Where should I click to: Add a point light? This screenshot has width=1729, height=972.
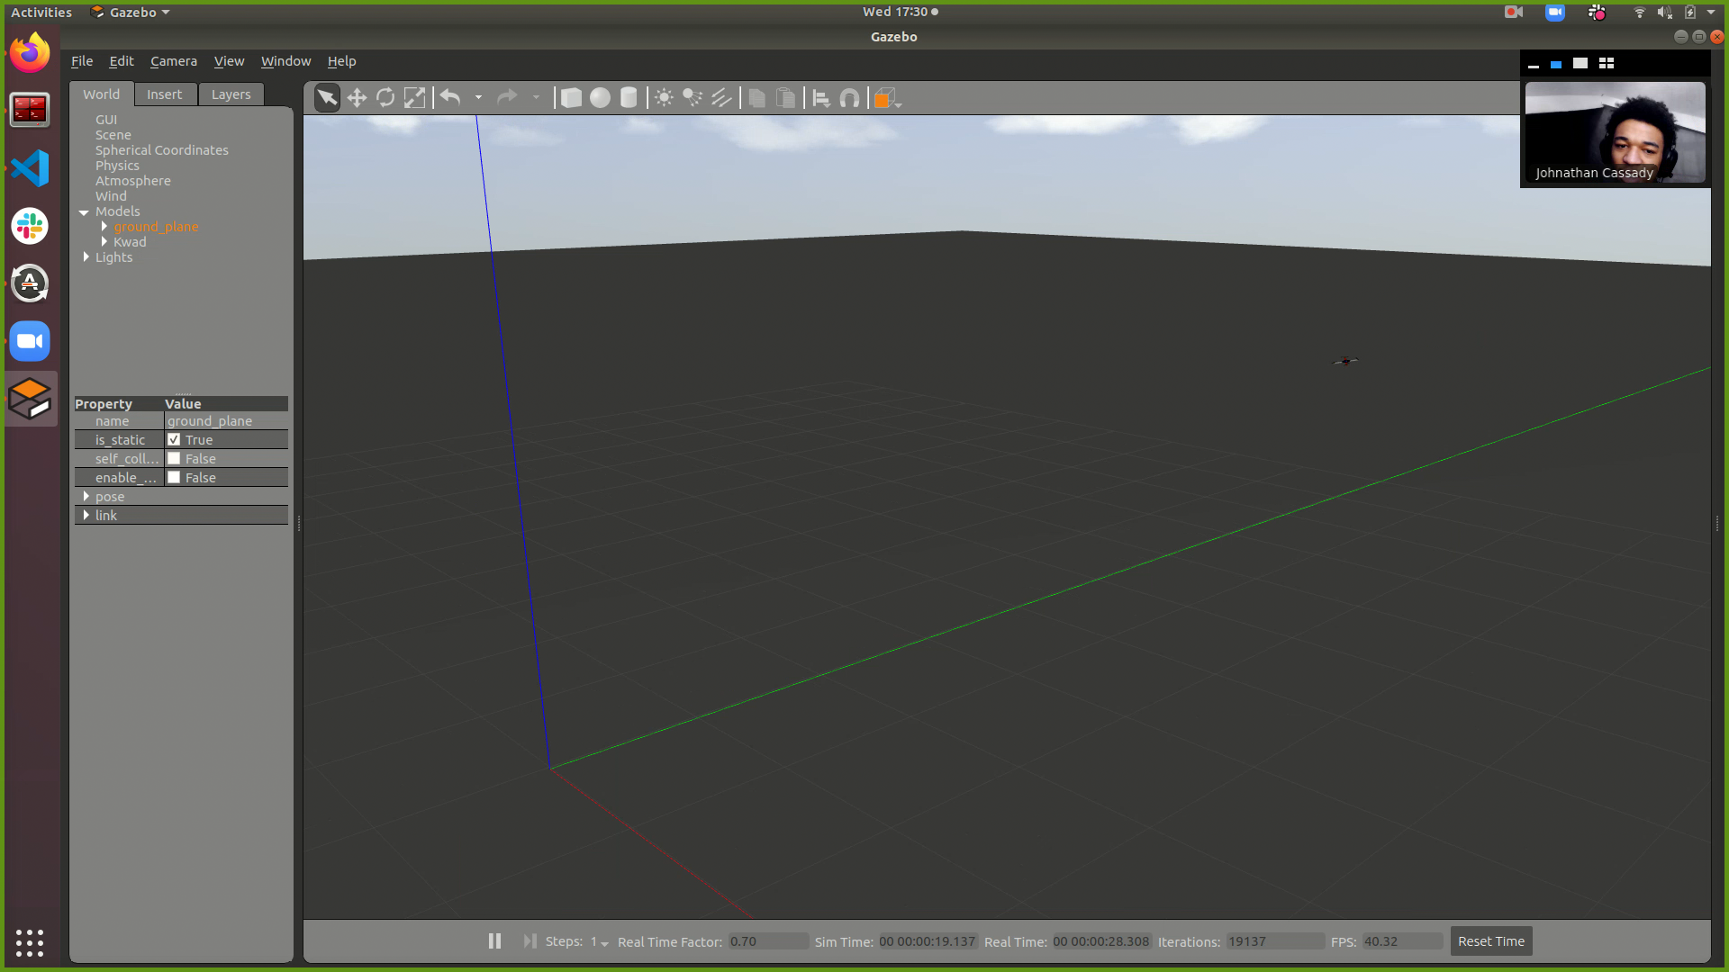(x=664, y=98)
